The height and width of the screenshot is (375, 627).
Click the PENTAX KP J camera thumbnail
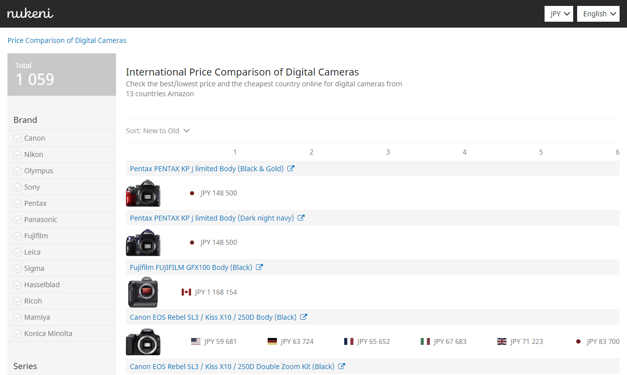pos(143,193)
